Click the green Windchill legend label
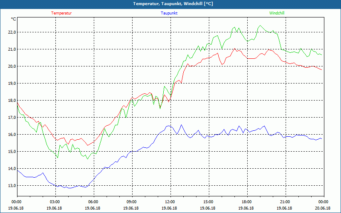 (277, 13)
